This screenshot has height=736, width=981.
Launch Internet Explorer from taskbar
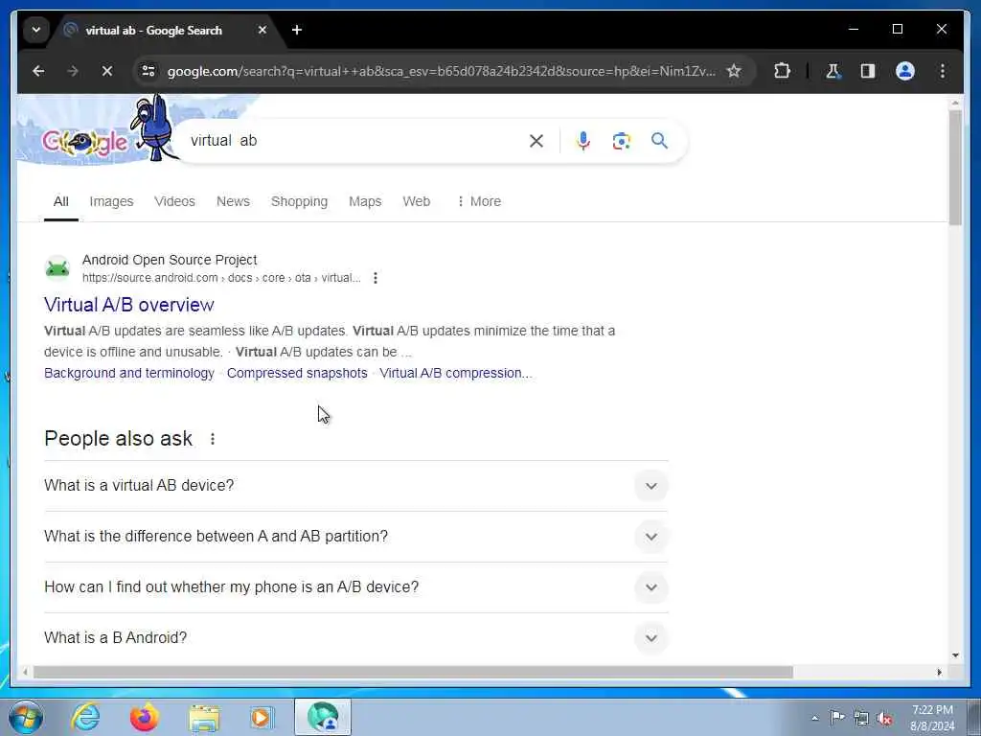(x=85, y=718)
